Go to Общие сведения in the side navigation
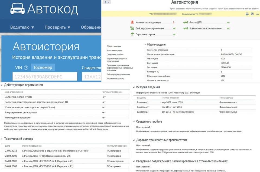Viewport: 260px width, 172px height. [114, 46]
